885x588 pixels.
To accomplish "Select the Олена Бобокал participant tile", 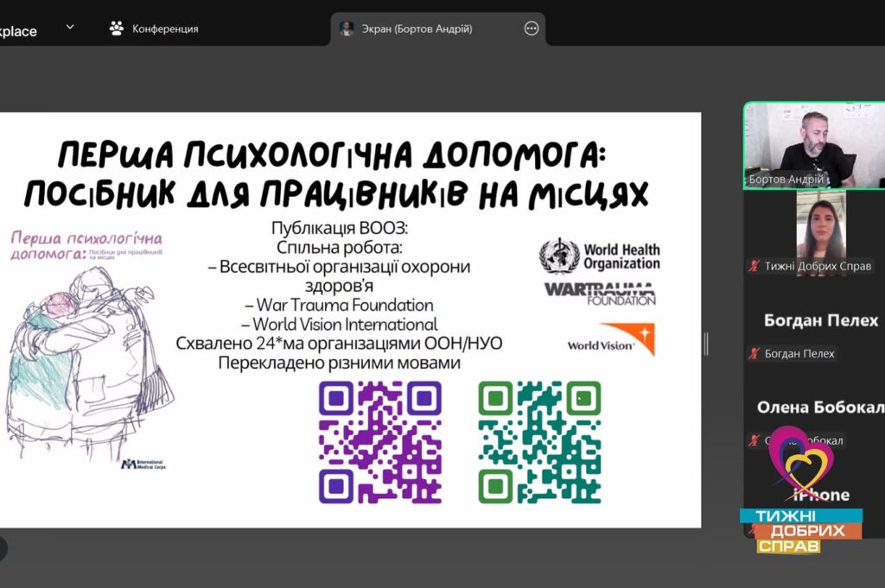I will [814, 408].
